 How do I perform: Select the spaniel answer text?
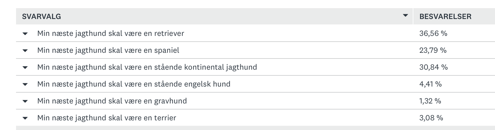click(108, 50)
